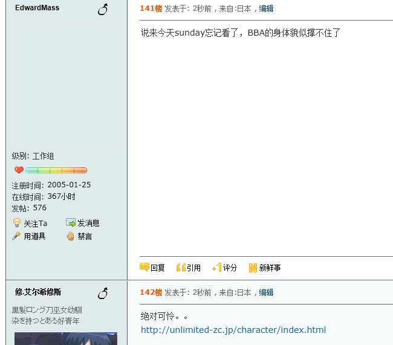Click the reply speech bubble icon
393x345 pixels.
click(145, 267)
